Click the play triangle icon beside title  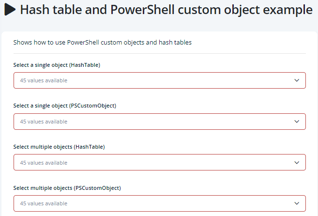pyautogui.click(x=10, y=9)
